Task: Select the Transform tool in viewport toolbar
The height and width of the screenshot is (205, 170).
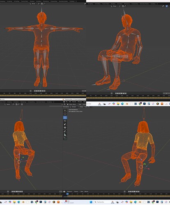Action: [65, 128]
